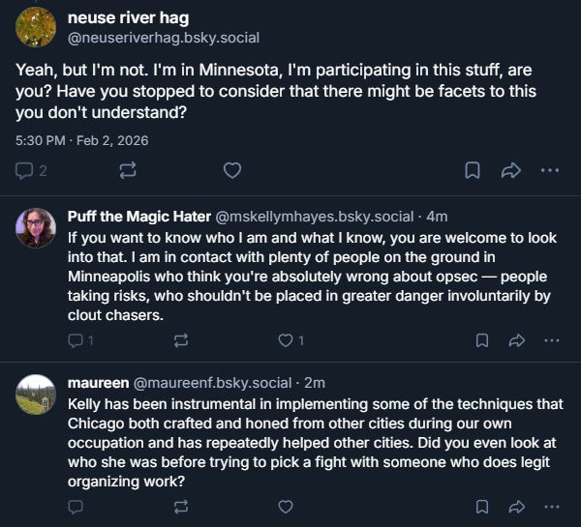Share the neuse river hag post
The image size is (581, 527).
coord(511,170)
